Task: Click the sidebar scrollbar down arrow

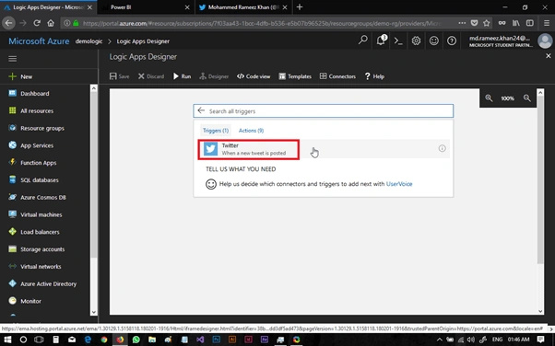Action: point(94,312)
